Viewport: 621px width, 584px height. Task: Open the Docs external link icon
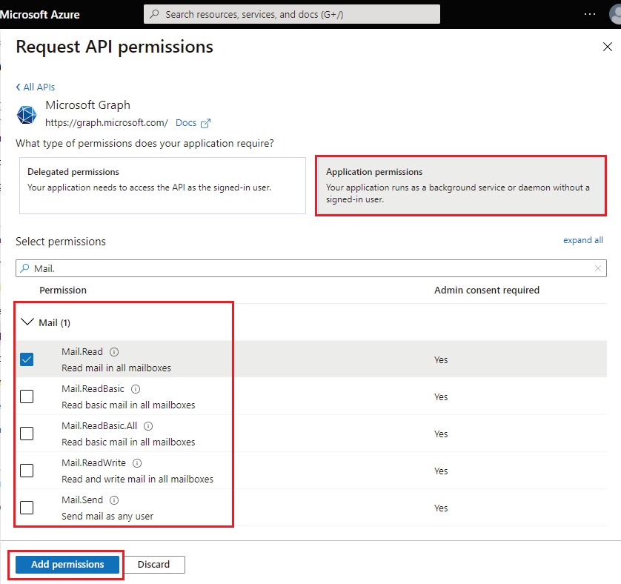tap(207, 122)
